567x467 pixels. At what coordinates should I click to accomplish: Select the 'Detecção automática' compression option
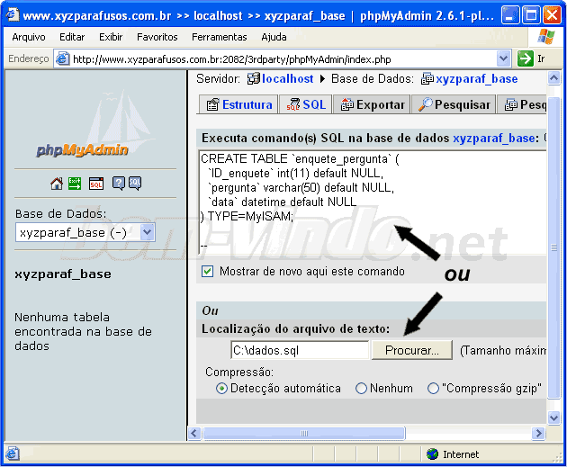click(x=221, y=389)
